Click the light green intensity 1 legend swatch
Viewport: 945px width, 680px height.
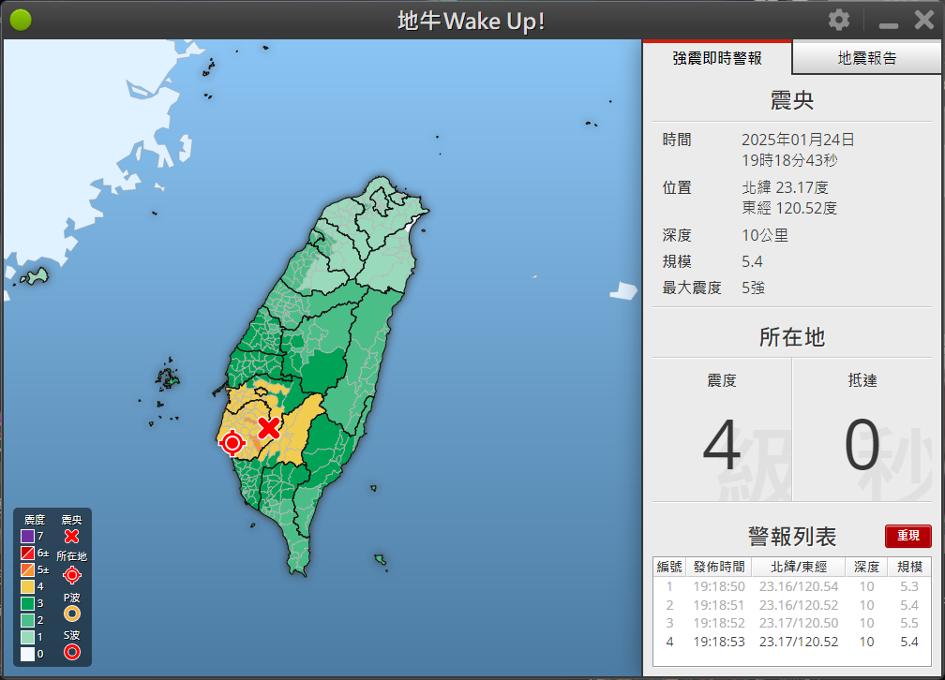(28, 637)
